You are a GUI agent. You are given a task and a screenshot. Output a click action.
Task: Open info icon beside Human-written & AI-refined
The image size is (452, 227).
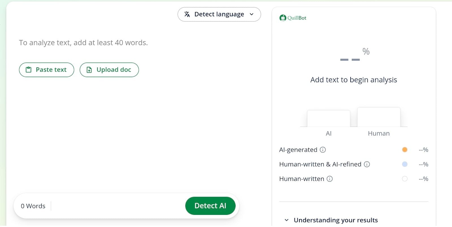(x=367, y=164)
